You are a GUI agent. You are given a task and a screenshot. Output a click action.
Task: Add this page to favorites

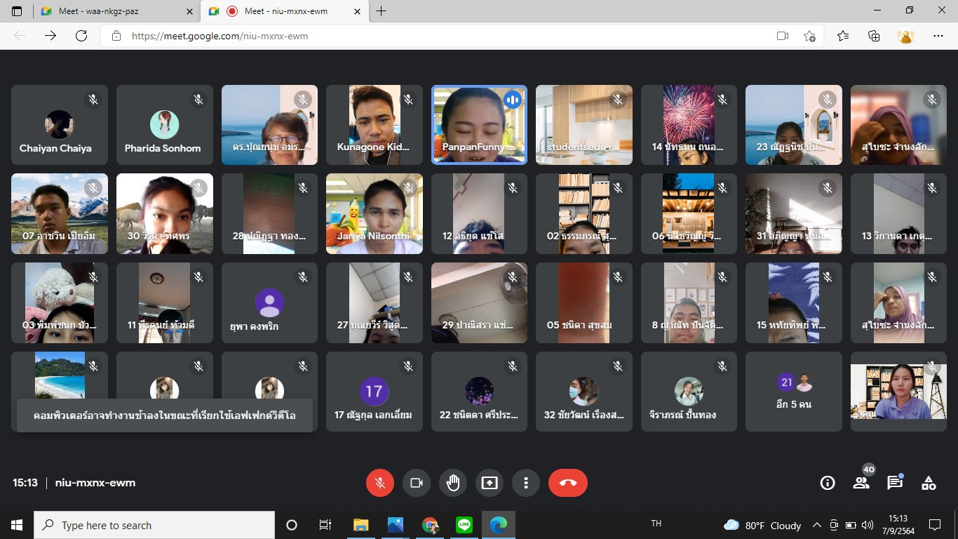[809, 36]
